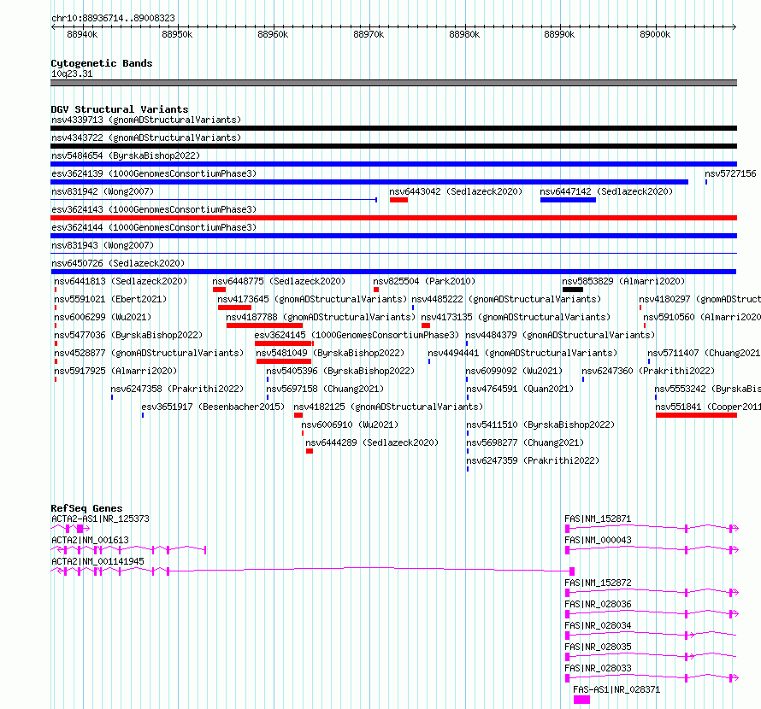The image size is (761, 709).
Task: Open nsv6006910 (Wu2021) label
Action: point(350,425)
